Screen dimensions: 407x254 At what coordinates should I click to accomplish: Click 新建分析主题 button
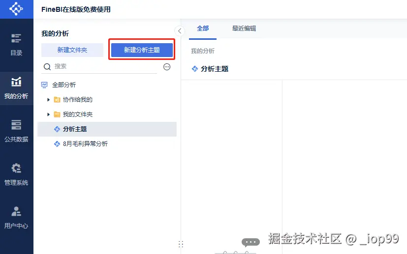click(x=142, y=50)
